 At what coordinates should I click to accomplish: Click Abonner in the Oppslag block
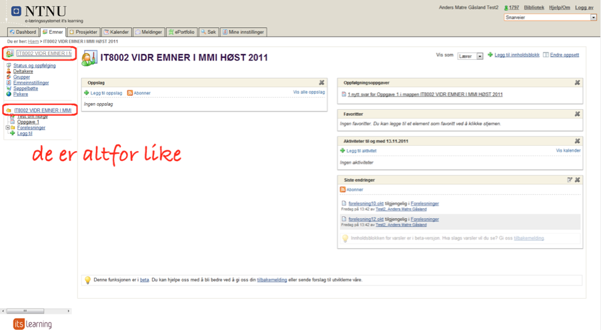pos(142,93)
